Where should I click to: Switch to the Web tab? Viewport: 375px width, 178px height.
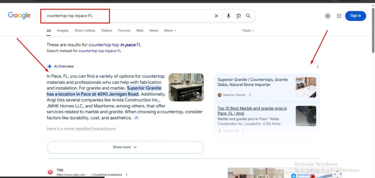[140, 31]
